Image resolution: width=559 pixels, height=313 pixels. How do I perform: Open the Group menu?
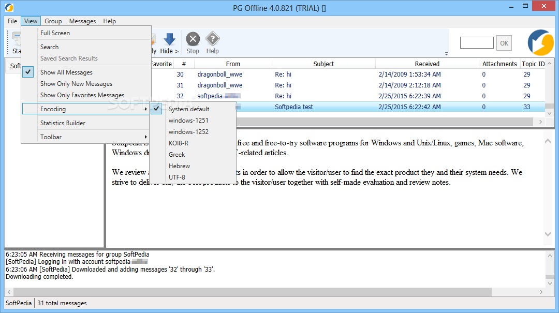(x=53, y=21)
